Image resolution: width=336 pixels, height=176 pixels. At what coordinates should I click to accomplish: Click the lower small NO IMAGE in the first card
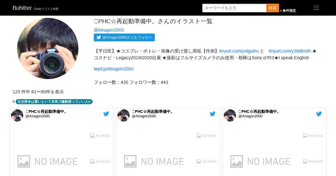(100, 161)
